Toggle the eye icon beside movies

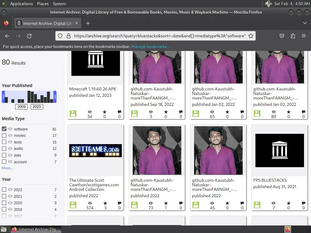10,136
